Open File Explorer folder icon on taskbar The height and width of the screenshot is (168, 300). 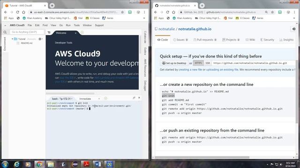click(51, 164)
